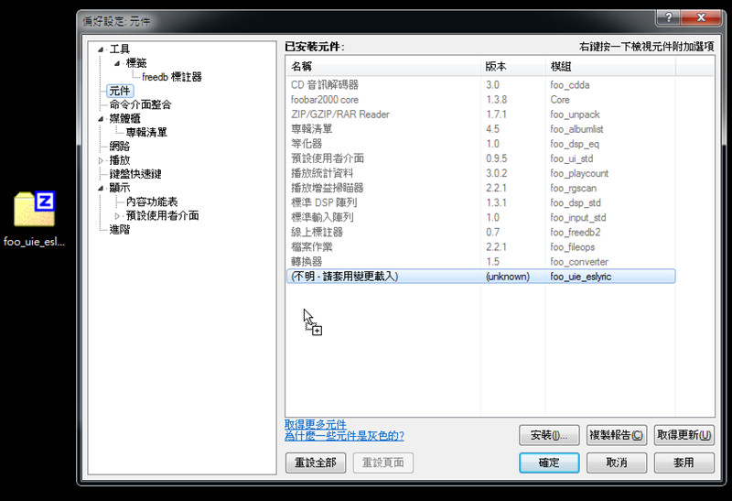
Task: Select the 轉換器 component row
Action: [x=481, y=262]
